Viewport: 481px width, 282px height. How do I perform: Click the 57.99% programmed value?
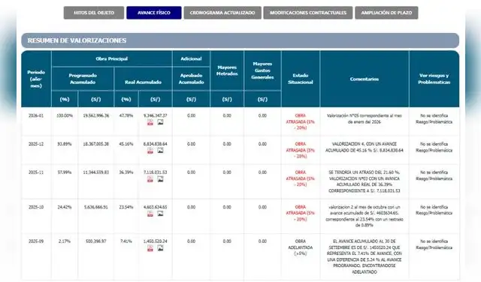point(65,172)
